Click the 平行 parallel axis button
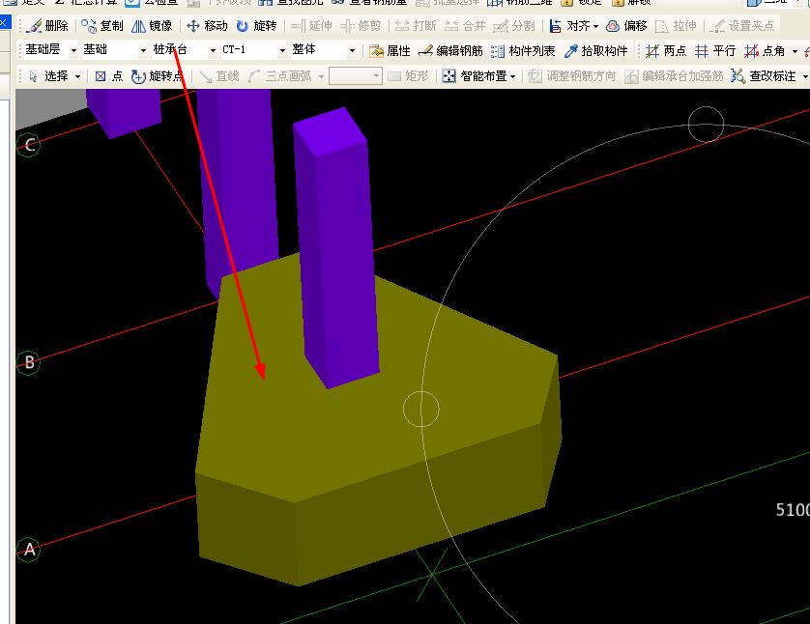This screenshot has height=624, width=810. [715, 50]
